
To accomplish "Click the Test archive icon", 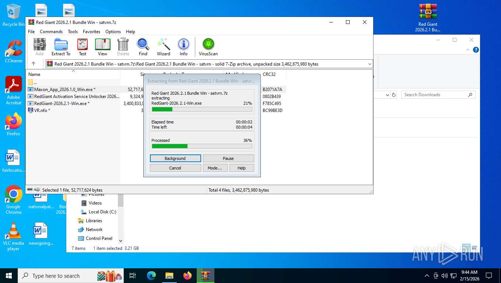I will point(83,47).
